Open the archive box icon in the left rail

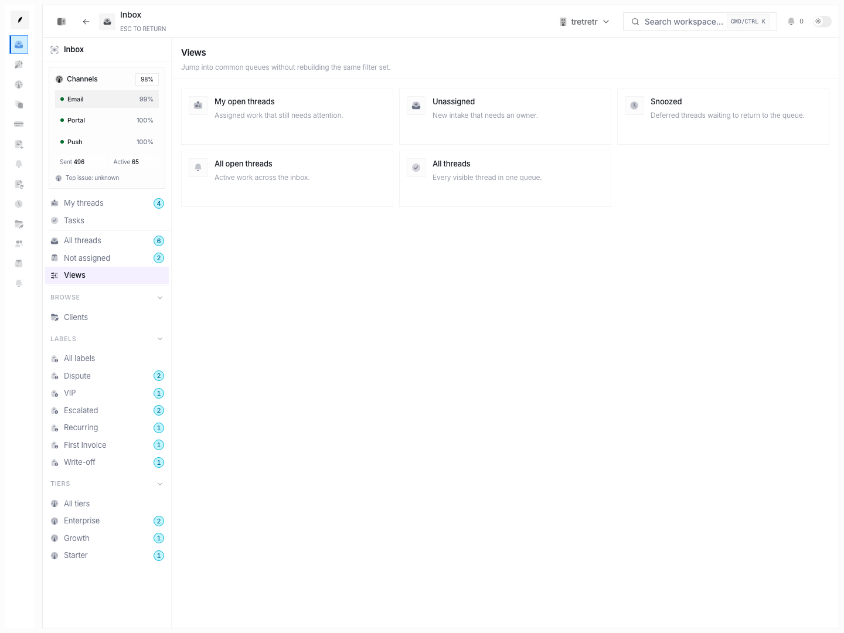[x=19, y=263]
